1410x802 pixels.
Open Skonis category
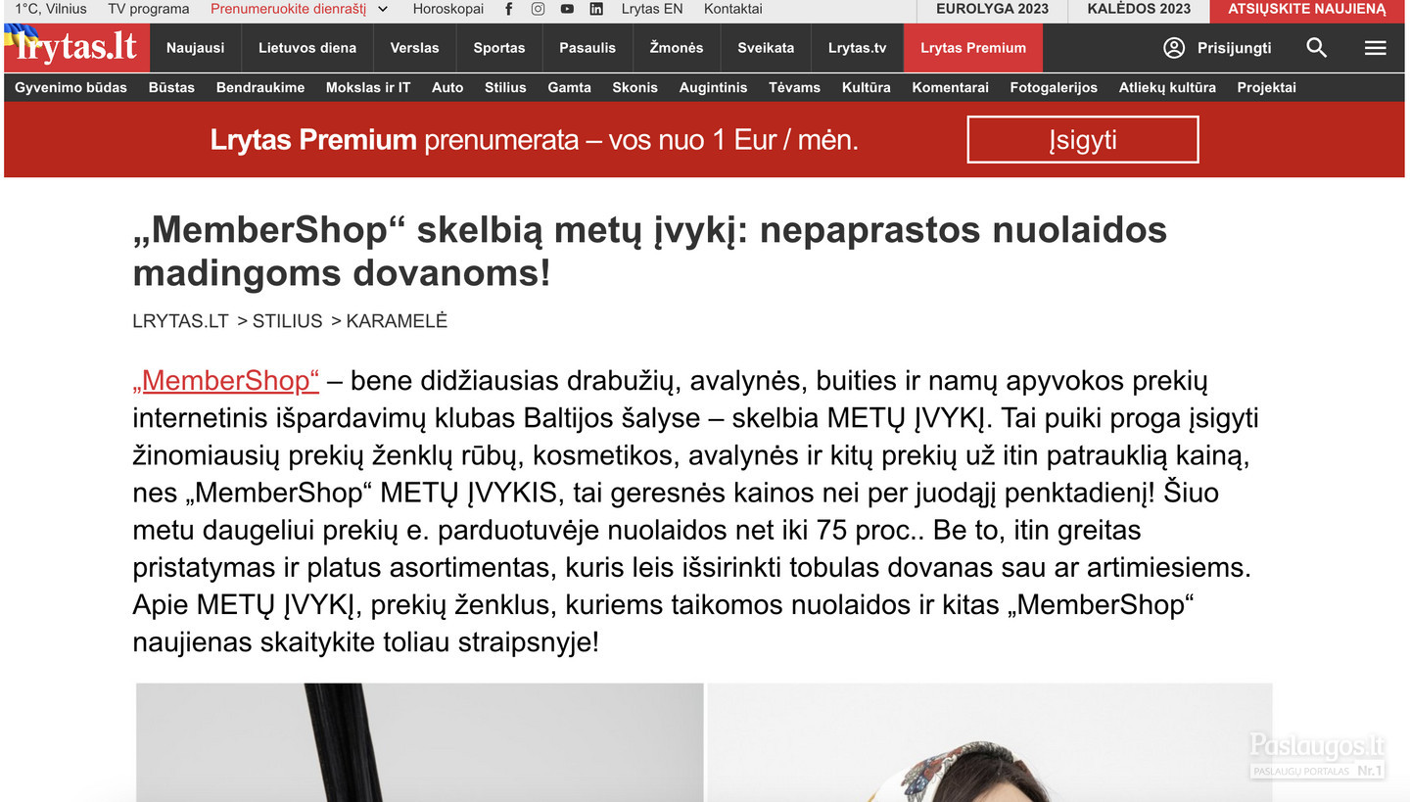pyautogui.click(x=635, y=87)
